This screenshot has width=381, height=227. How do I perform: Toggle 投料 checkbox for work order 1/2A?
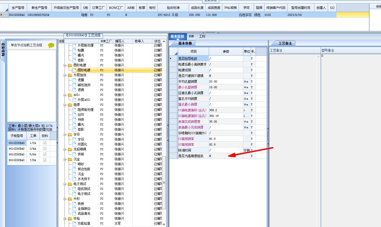point(45,143)
